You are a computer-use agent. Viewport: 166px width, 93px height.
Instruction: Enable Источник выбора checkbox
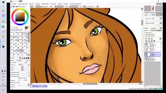pyautogui.click(x=145, y=36)
